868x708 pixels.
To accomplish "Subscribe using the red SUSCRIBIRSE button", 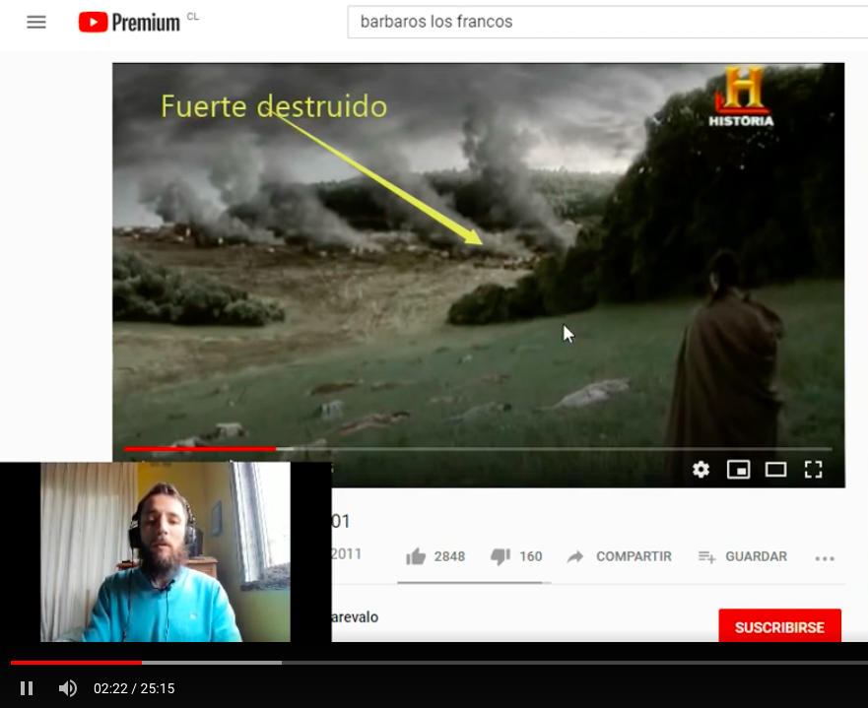I will coord(779,627).
